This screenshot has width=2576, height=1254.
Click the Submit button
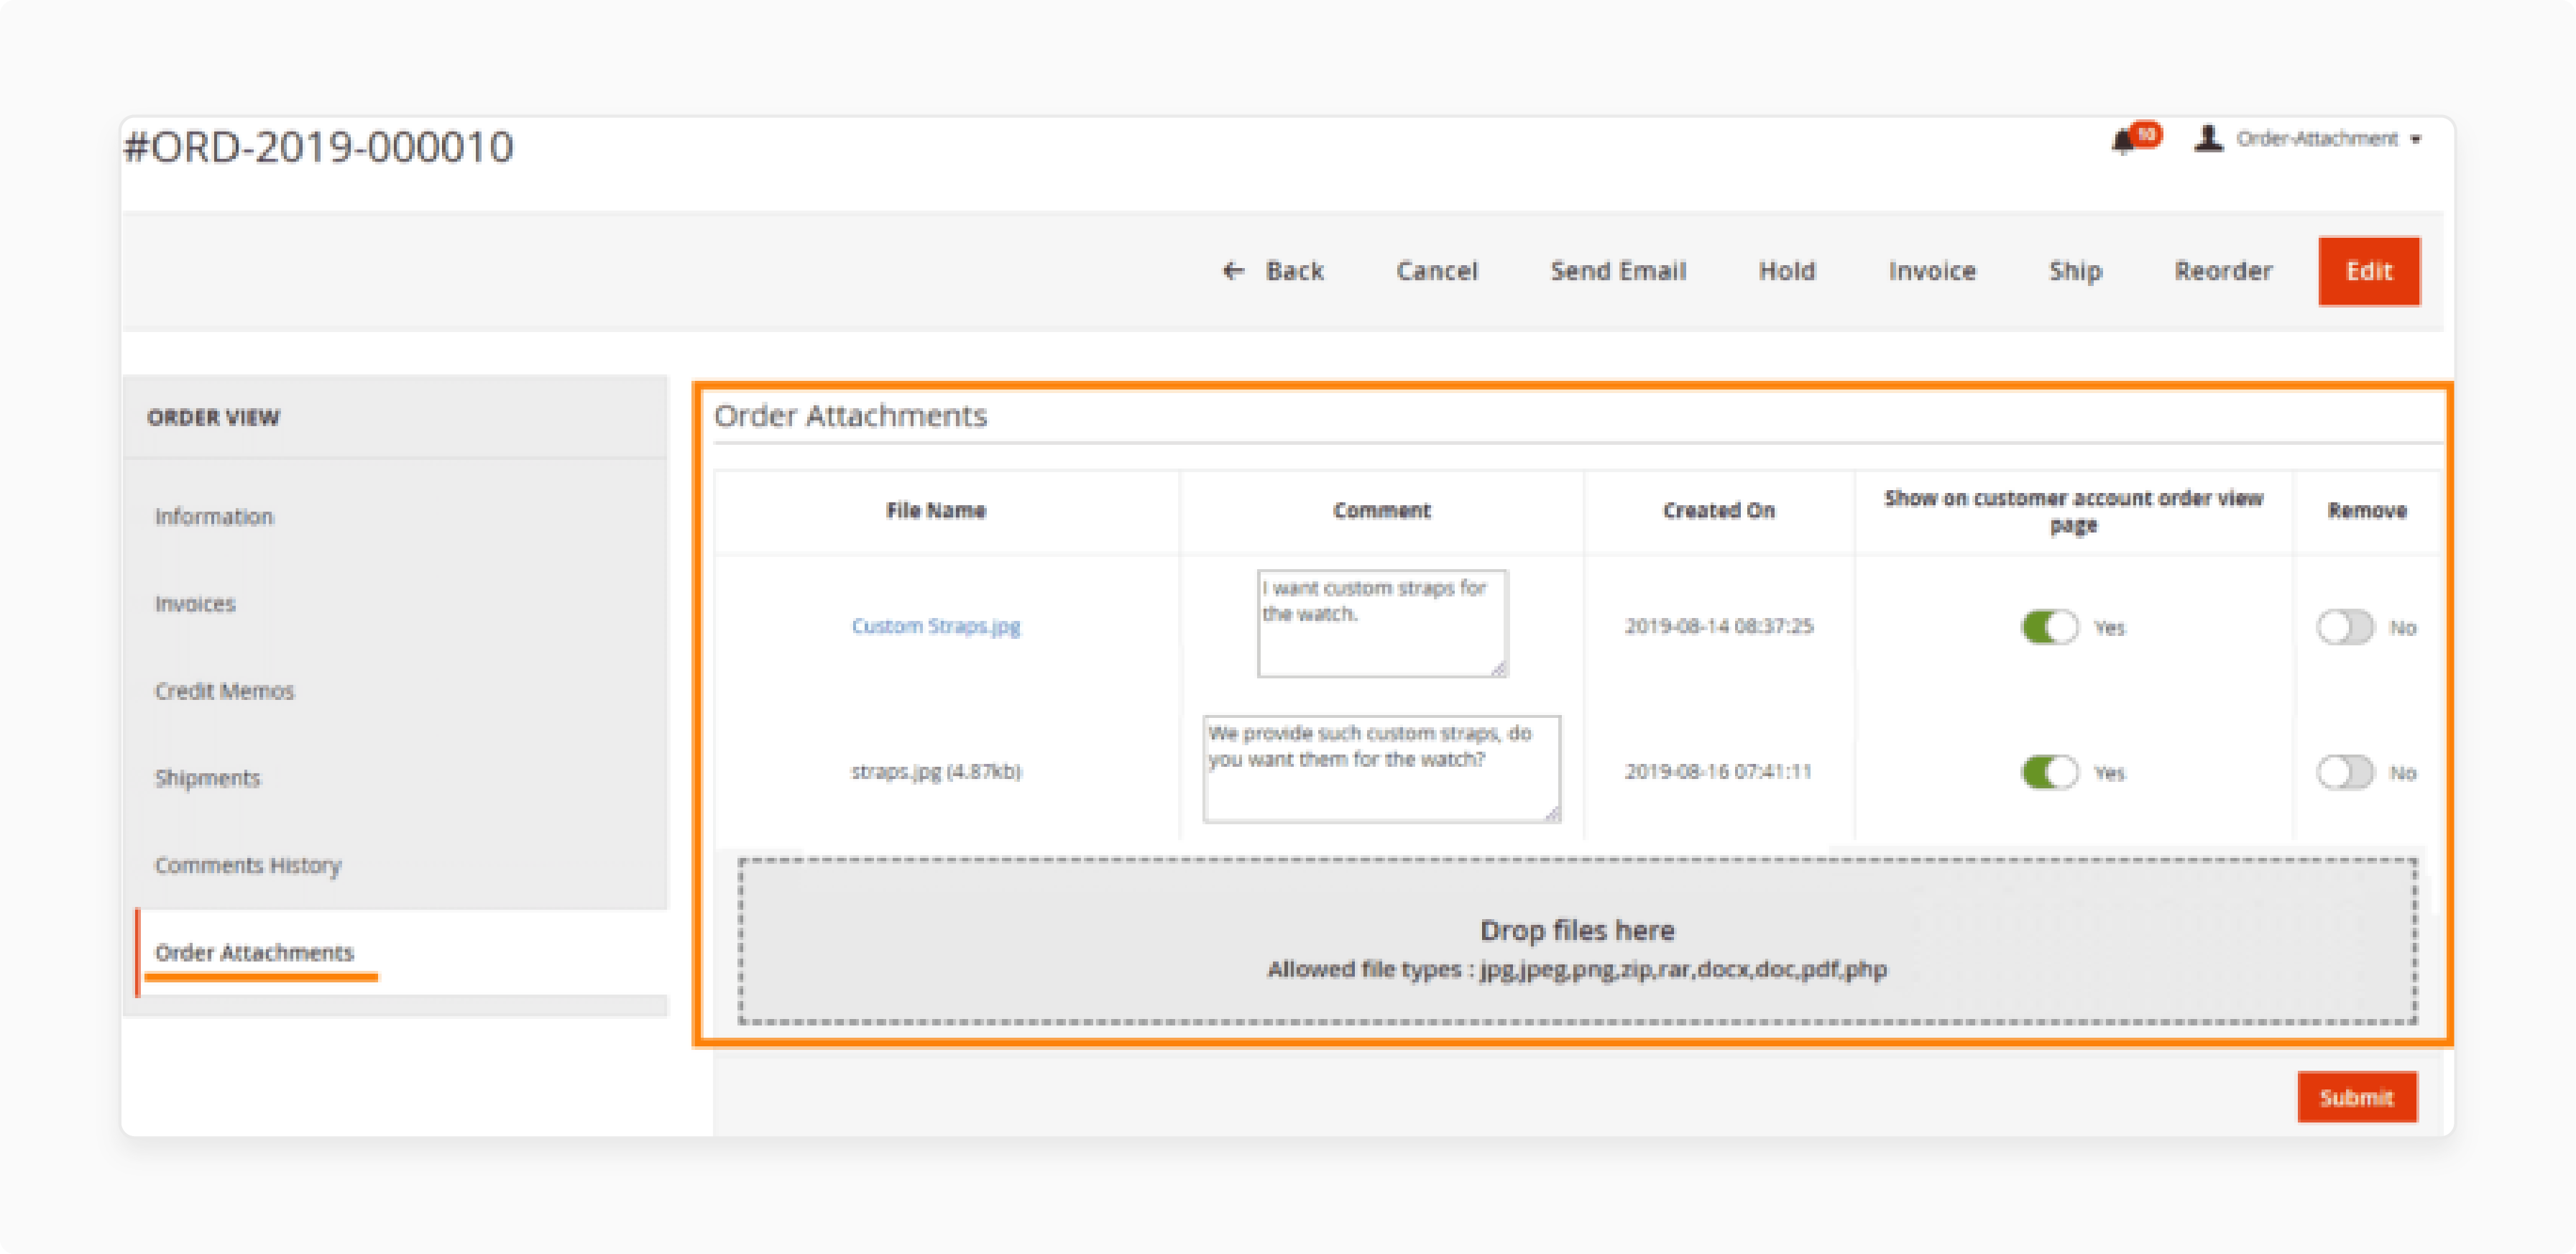[x=2357, y=1097]
